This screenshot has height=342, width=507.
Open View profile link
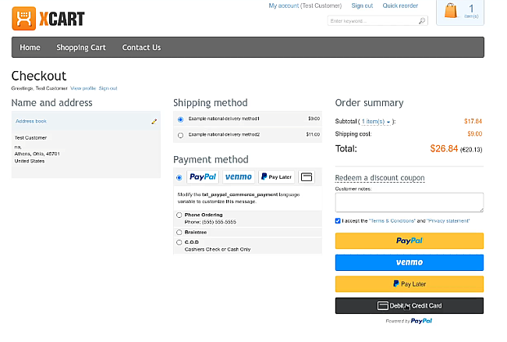tap(83, 88)
